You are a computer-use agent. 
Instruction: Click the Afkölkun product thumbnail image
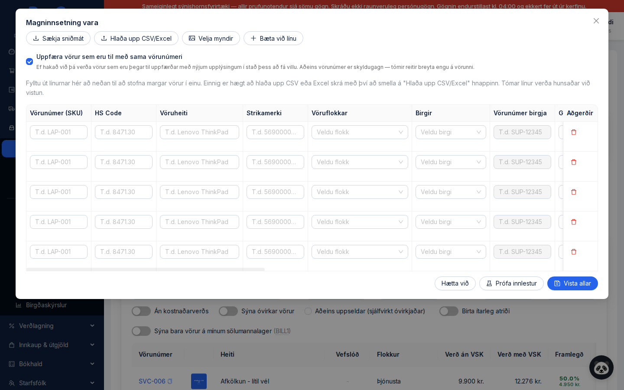click(199, 381)
